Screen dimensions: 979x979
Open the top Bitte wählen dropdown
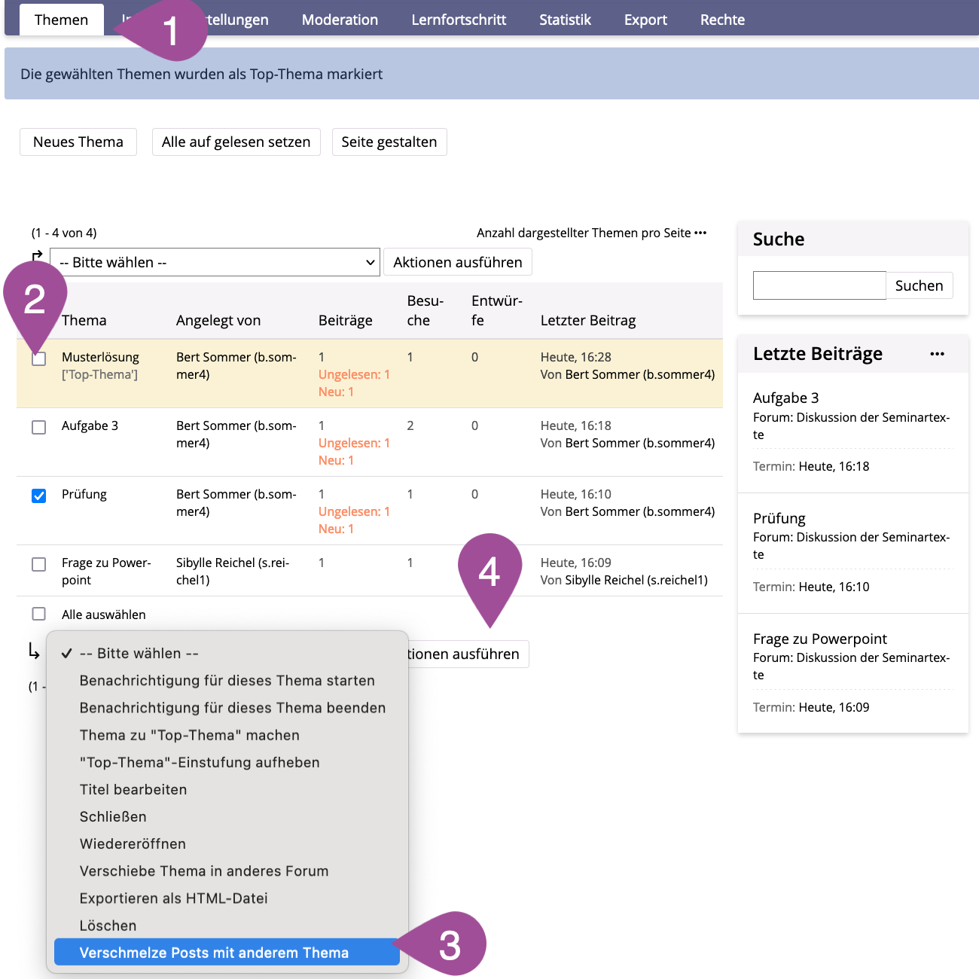pos(215,262)
